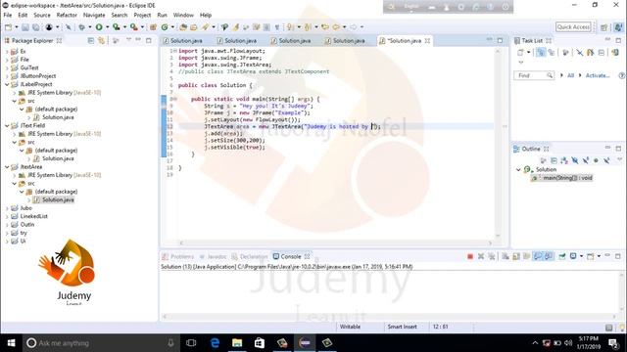Collapse the JText Field project node
This screenshot has width=627, height=352.
7,125
